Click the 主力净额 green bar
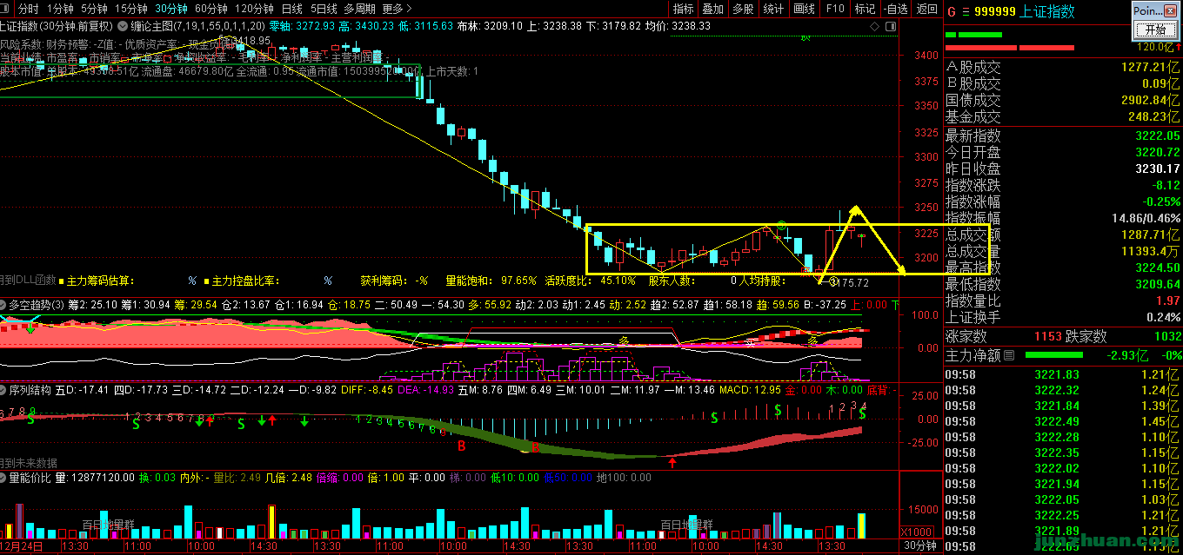The width and height of the screenshot is (1183, 555). (1054, 355)
